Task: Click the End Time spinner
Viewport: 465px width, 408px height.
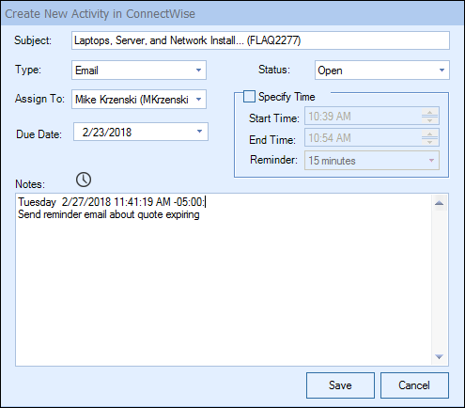Action: (x=430, y=138)
